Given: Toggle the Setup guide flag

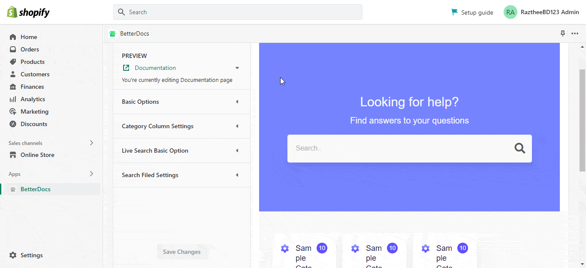Looking at the screenshot, I should point(454,12).
